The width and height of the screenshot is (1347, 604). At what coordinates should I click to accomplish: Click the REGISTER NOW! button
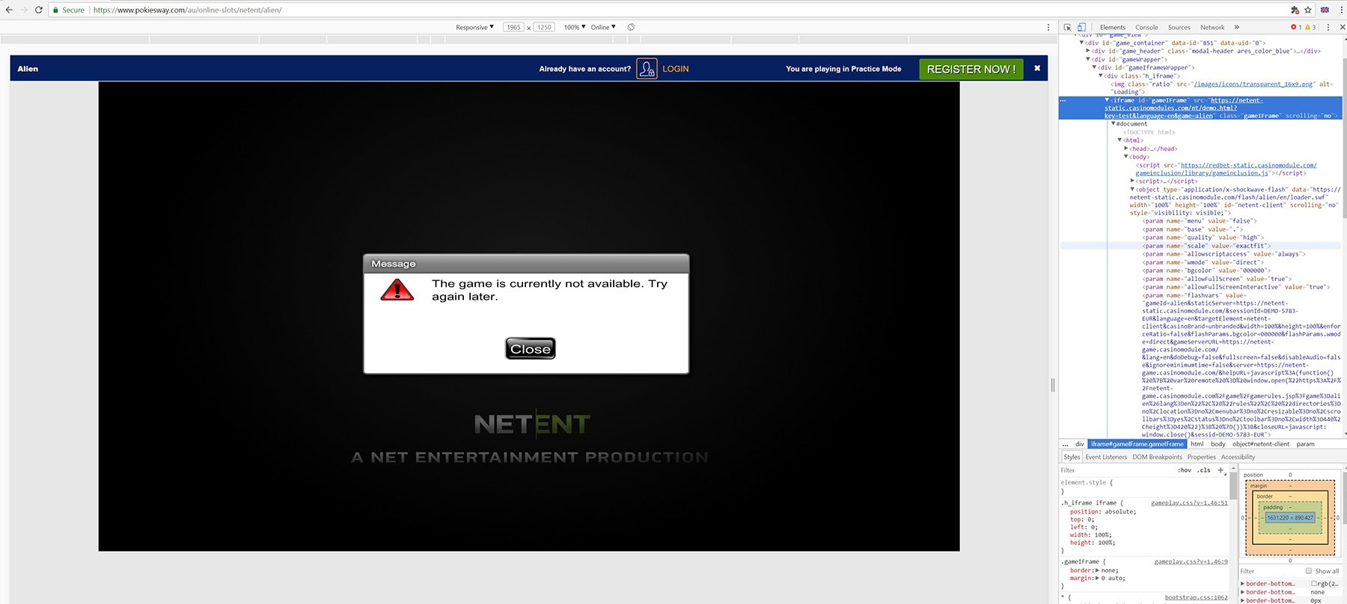(971, 69)
